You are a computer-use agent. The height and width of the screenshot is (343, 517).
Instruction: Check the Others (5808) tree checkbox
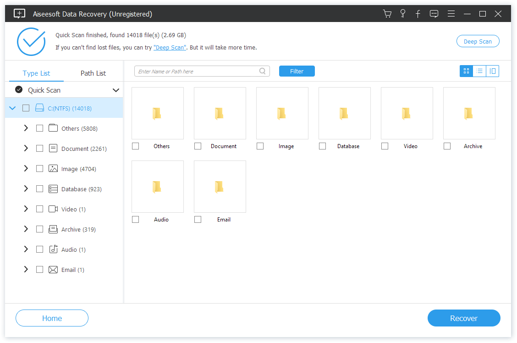point(39,128)
